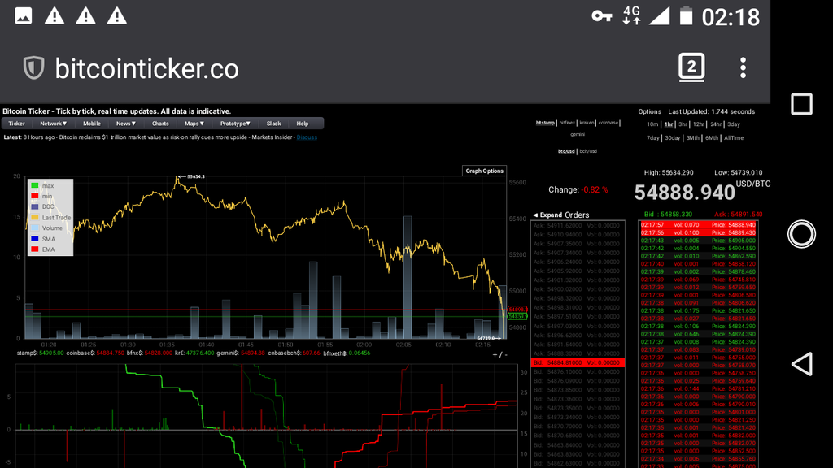This screenshot has width=833, height=468.
Task: Toggle the SMA legend entry
Action: click(43, 239)
